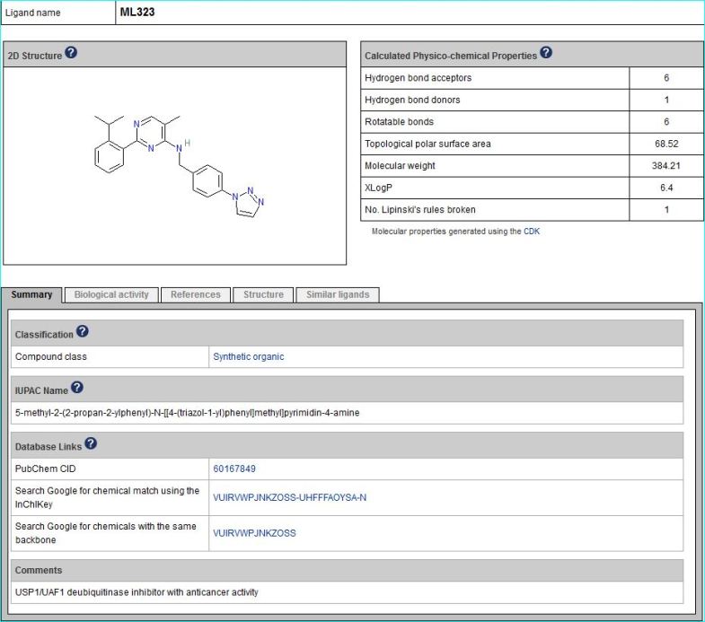Click the USP1/UAF1 inhibitor comment text
Image resolution: width=705 pixels, height=622 pixels.
[x=137, y=592]
